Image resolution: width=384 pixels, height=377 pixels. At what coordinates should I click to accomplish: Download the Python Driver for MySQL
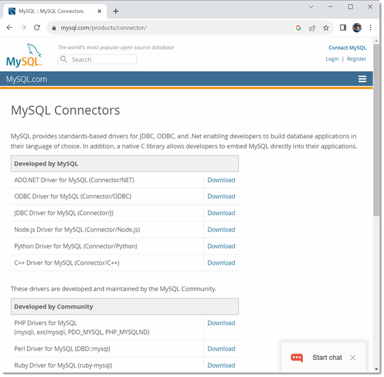(x=221, y=246)
